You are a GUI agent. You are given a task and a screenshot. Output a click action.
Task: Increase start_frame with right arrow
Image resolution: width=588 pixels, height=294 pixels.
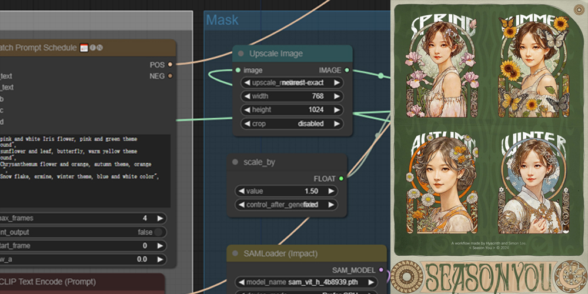pyautogui.click(x=160, y=246)
